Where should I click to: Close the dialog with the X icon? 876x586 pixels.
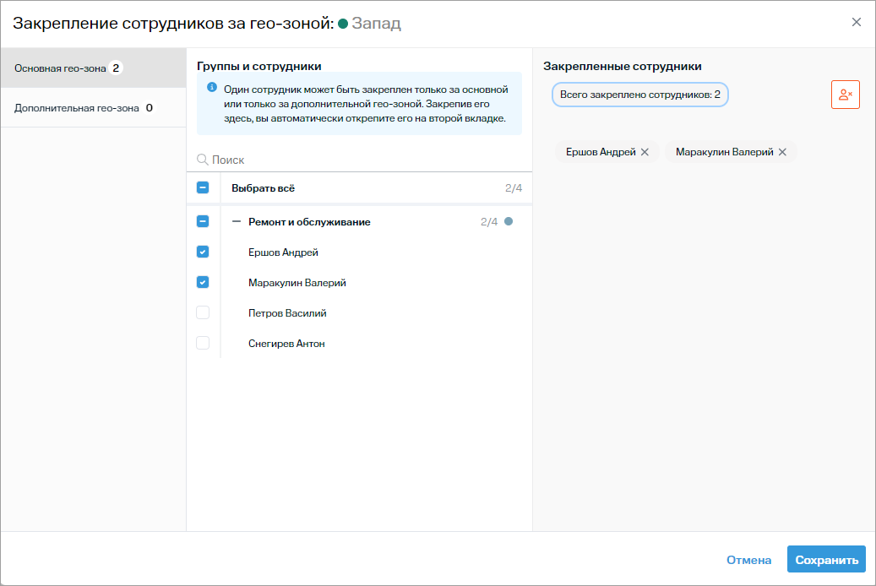(857, 23)
